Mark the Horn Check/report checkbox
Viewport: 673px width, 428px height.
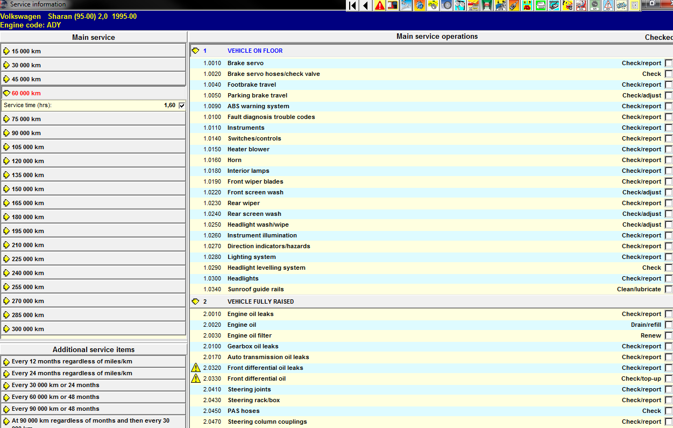(668, 160)
